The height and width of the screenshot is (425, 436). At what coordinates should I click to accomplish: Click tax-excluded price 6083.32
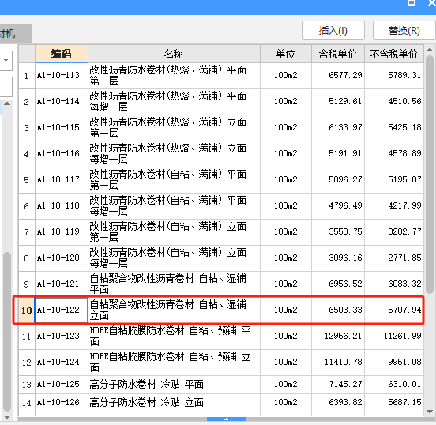[404, 284]
